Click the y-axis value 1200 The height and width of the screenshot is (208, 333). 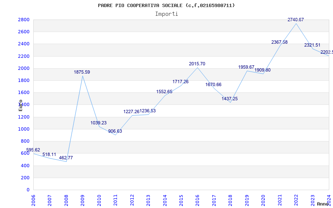pyautogui.click(x=24, y=117)
